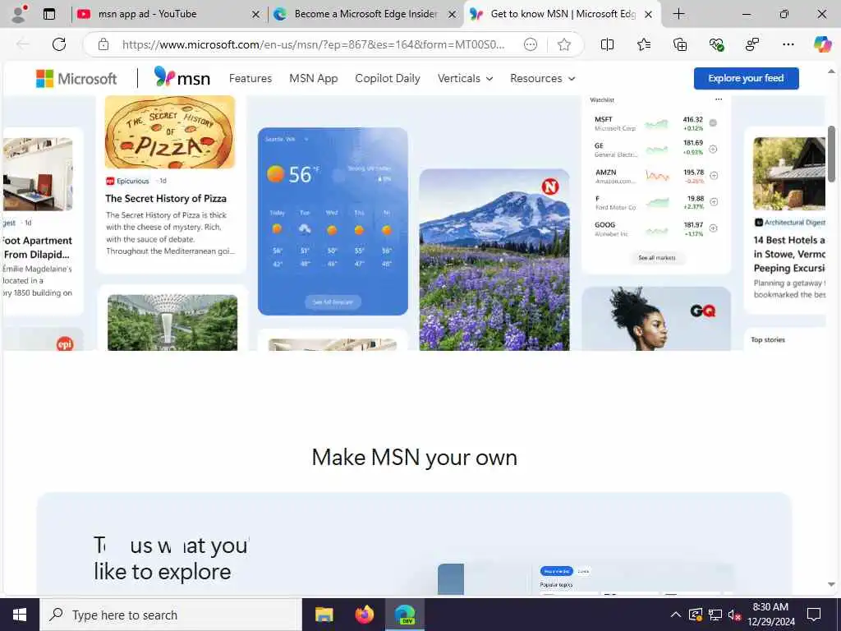Click the page vertical scrollbar thumb
The width and height of the screenshot is (841, 631).
(x=831, y=154)
